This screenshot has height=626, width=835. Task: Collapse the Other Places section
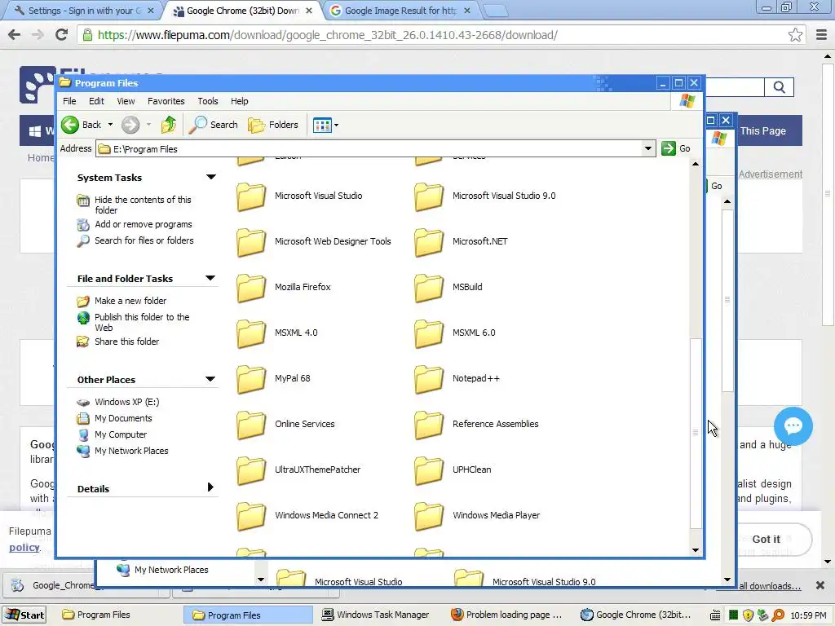point(210,379)
